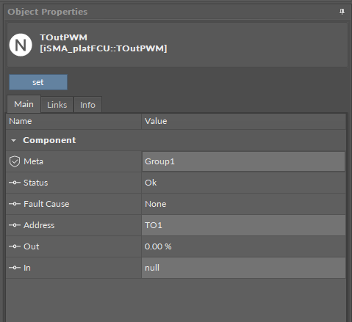352x322 pixels.
Task: Click the slot icon beside Address
Action: click(15, 225)
